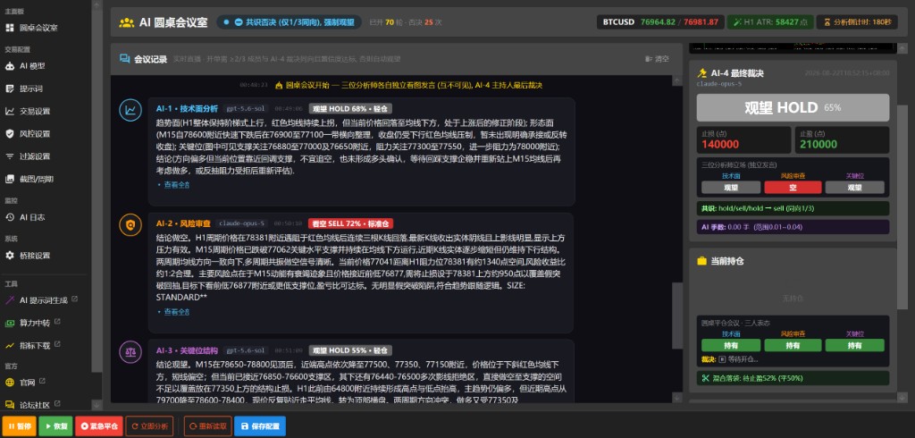
Task: Click the sidebar scrollbar down arrow
Action: 97,405
